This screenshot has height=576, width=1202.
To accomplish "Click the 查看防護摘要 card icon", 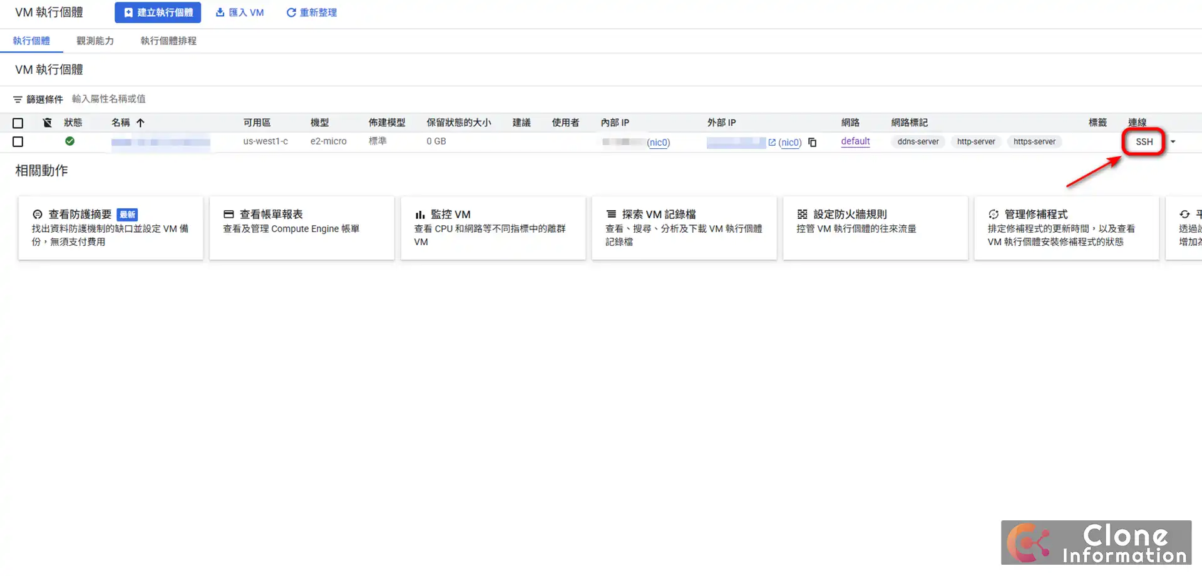I will click(x=38, y=214).
